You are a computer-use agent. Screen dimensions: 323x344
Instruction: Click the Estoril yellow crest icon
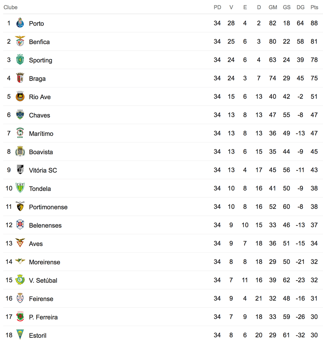pos(20,335)
